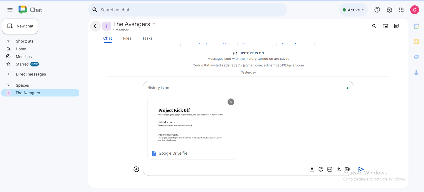Click the upload file icon
The image size is (424, 192).
[339, 169]
